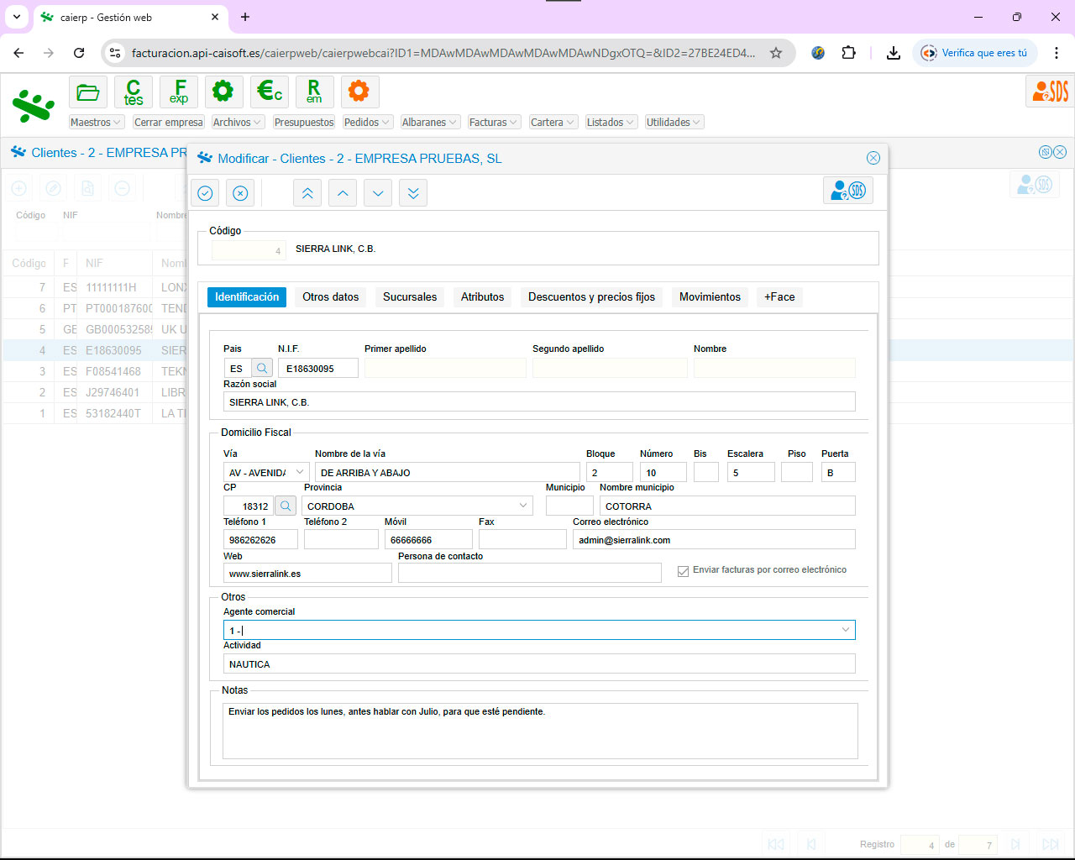Screen dimensions: 1075x860
Task: Confirm changes with the checkmark icon
Action: point(205,193)
